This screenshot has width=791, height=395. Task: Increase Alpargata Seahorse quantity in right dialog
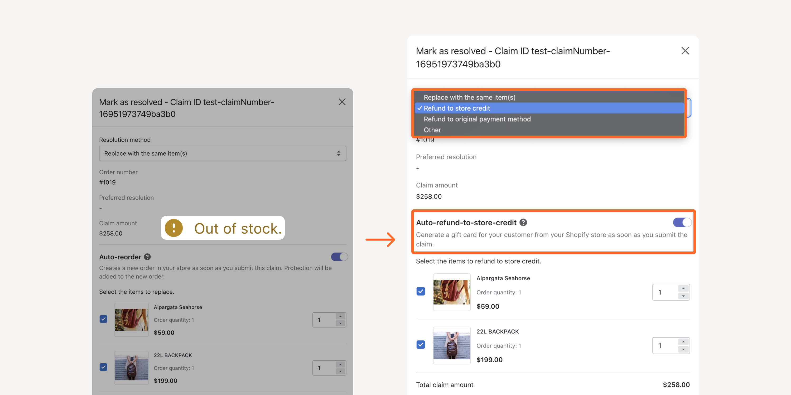[683, 288]
